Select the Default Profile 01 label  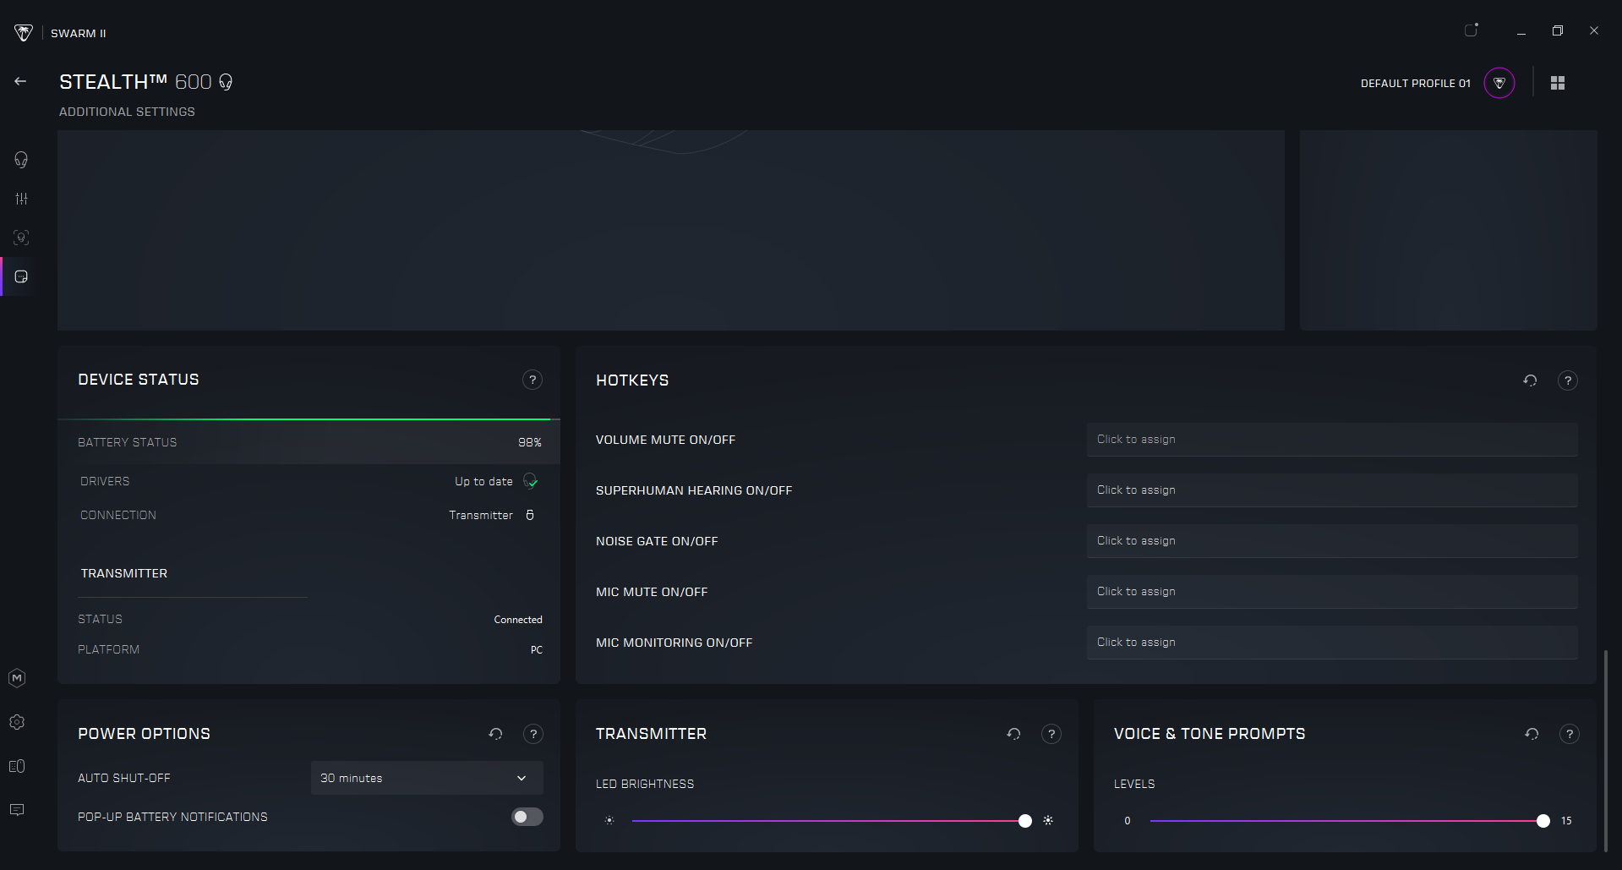(1416, 83)
